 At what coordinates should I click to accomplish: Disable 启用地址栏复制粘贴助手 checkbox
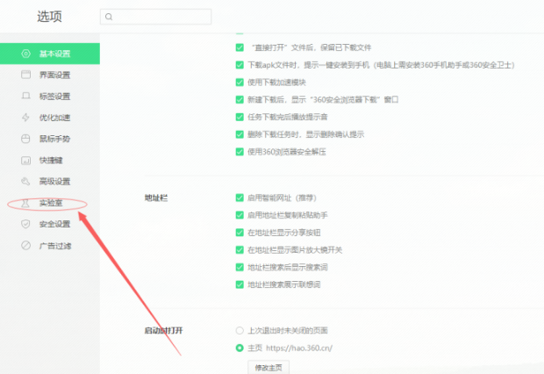[240, 215]
